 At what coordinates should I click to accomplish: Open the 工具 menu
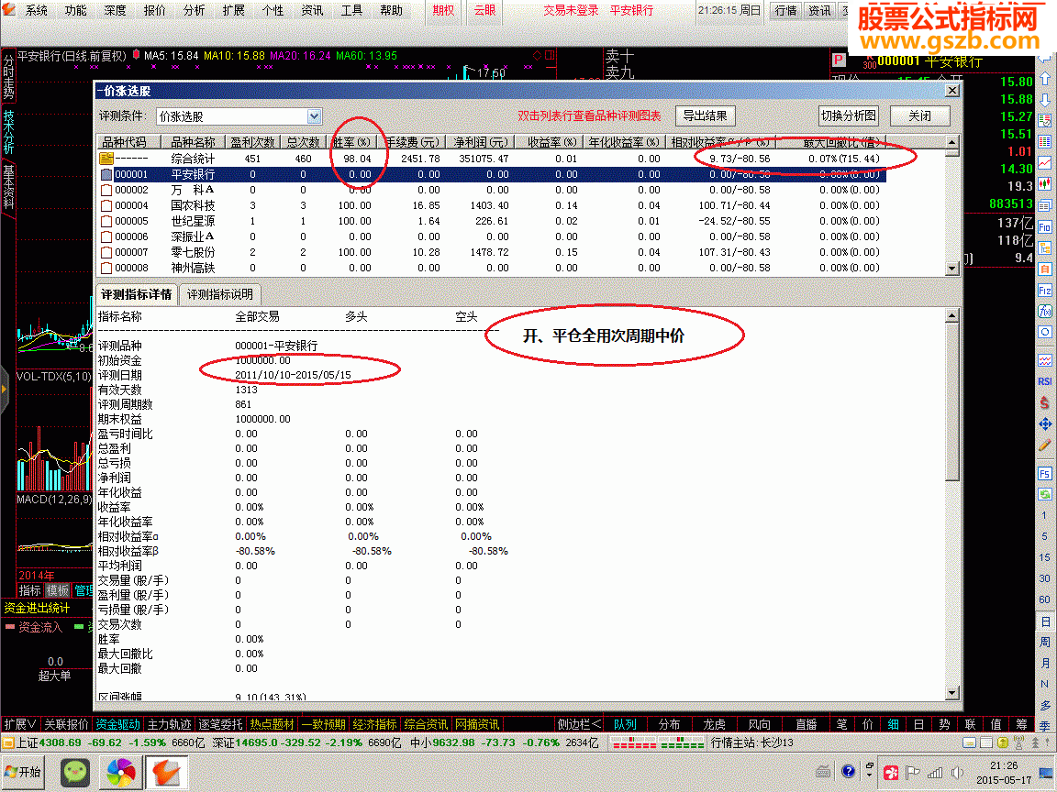(351, 10)
